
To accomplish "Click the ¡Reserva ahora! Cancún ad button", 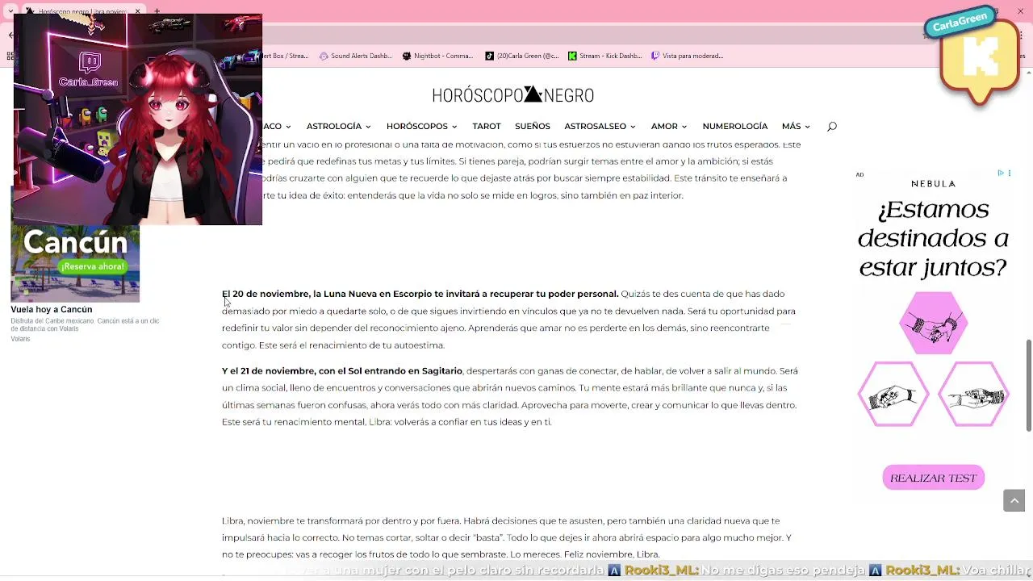I will pyautogui.click(x=93, y=266).
